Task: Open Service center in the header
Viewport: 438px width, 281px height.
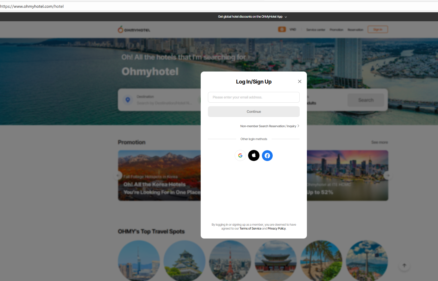Action: point(316,30)
